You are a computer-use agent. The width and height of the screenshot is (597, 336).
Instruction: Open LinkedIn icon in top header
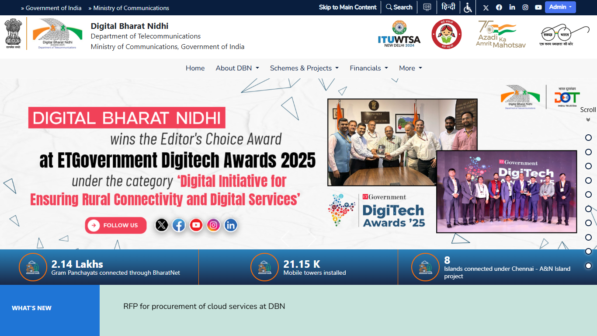click(x=512, y=7)
